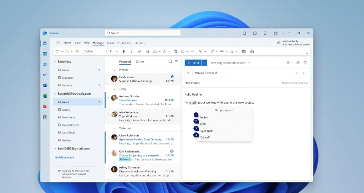Click the Search input field
The width and height of the screenshot is (364, 193).
[x=143, y=33]
